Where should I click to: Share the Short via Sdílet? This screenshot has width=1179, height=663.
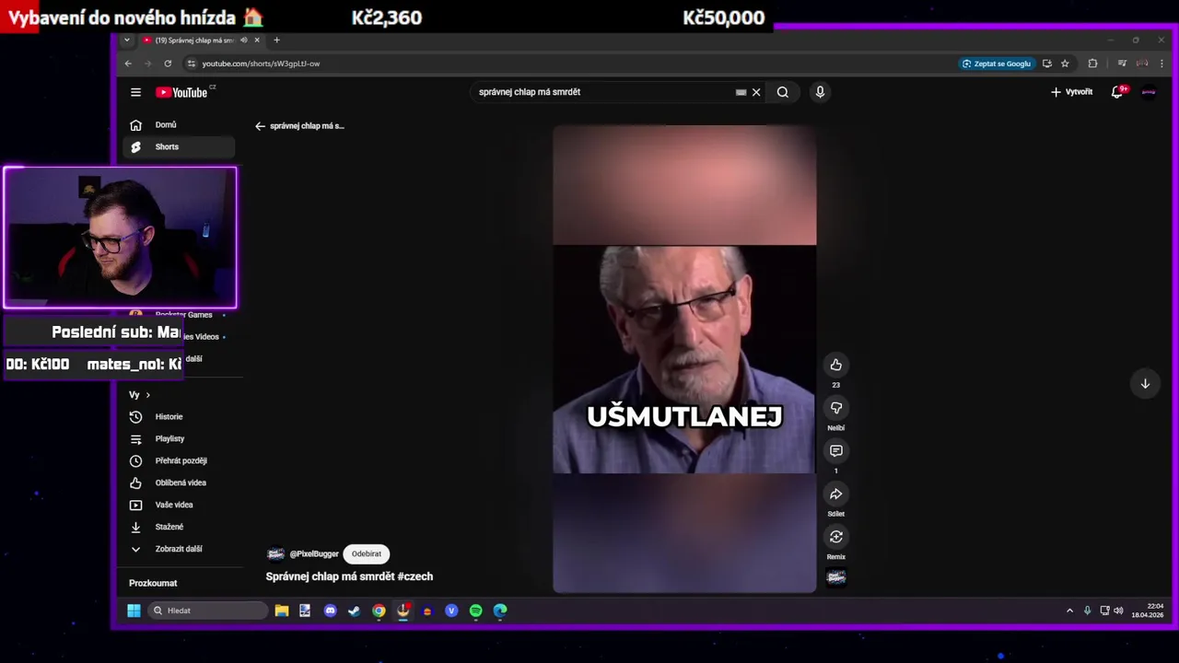coord(835,494)
